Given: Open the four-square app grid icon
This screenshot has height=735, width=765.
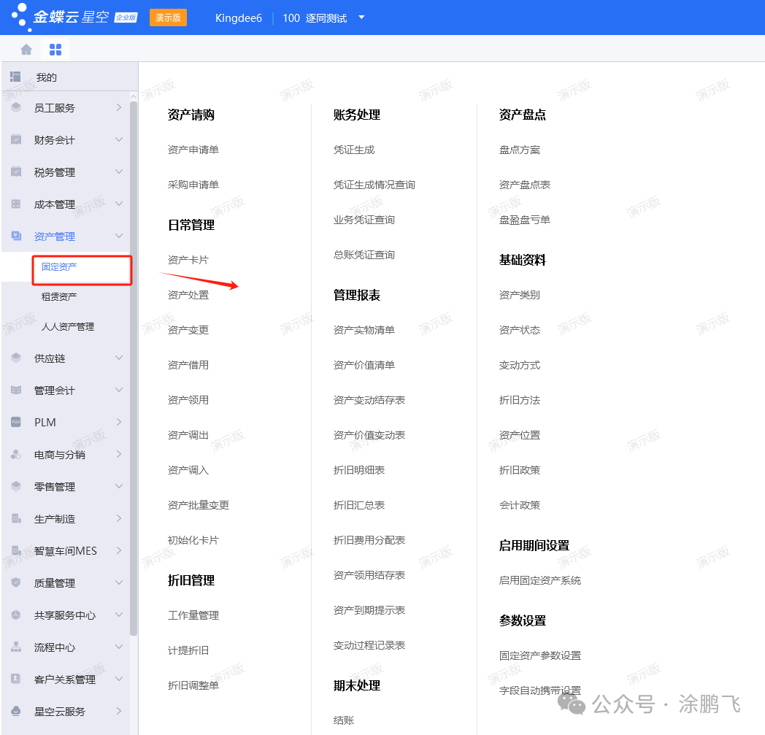Looking at the screenshot, I should click(x=55, y=50).
